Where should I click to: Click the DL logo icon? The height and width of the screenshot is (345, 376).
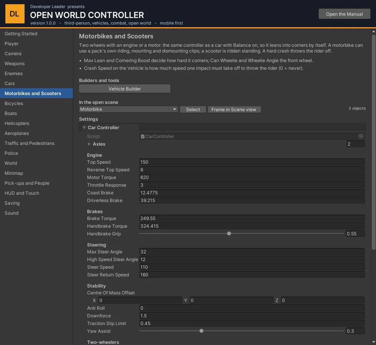click(15, 14)
